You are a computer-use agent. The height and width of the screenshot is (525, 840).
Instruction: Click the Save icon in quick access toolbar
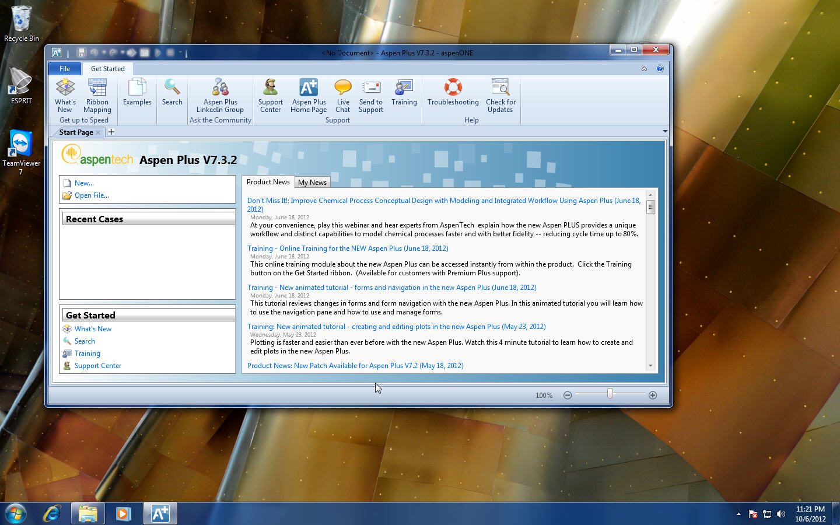pyautogui.click(x=82, y=52)
